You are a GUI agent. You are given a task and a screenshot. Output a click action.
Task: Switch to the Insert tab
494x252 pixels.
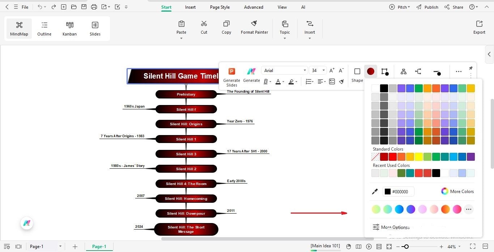pos(190,7)
